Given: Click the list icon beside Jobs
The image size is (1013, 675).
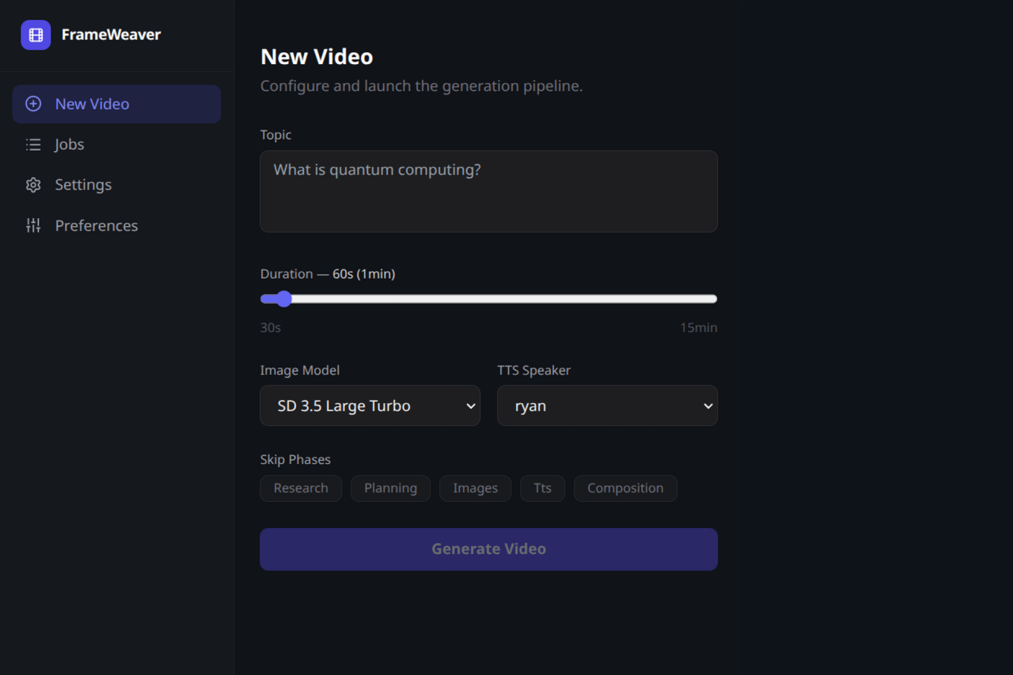Looking at the screenshot, I should click(x=33, y=145).
